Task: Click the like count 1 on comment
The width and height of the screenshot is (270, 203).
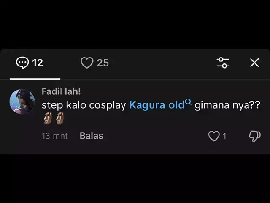Action: (224, 136)
